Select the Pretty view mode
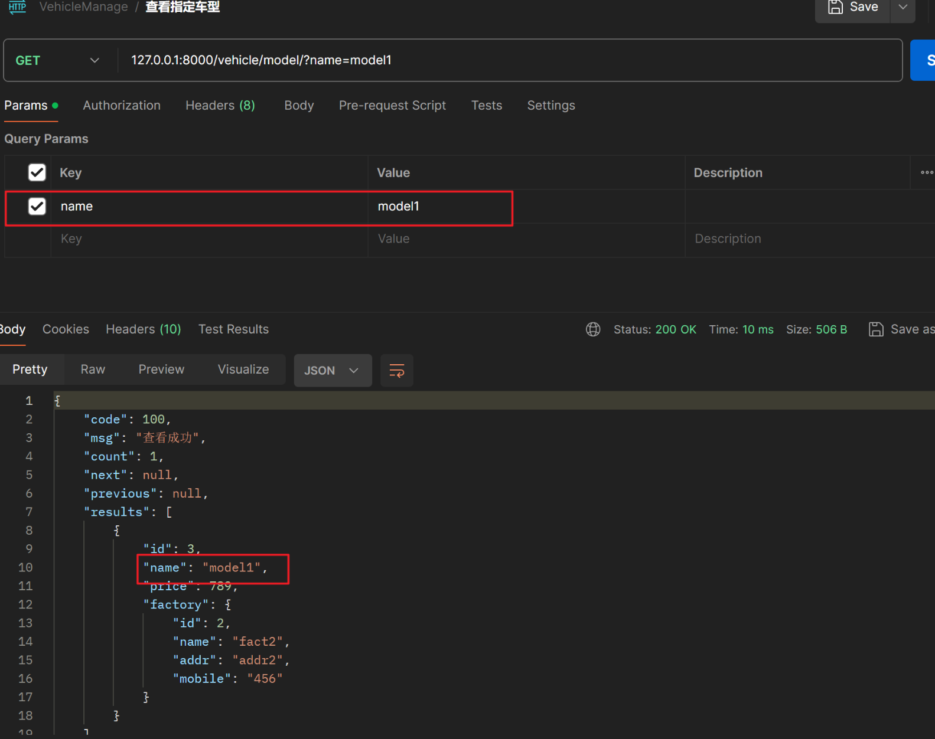 30,369
